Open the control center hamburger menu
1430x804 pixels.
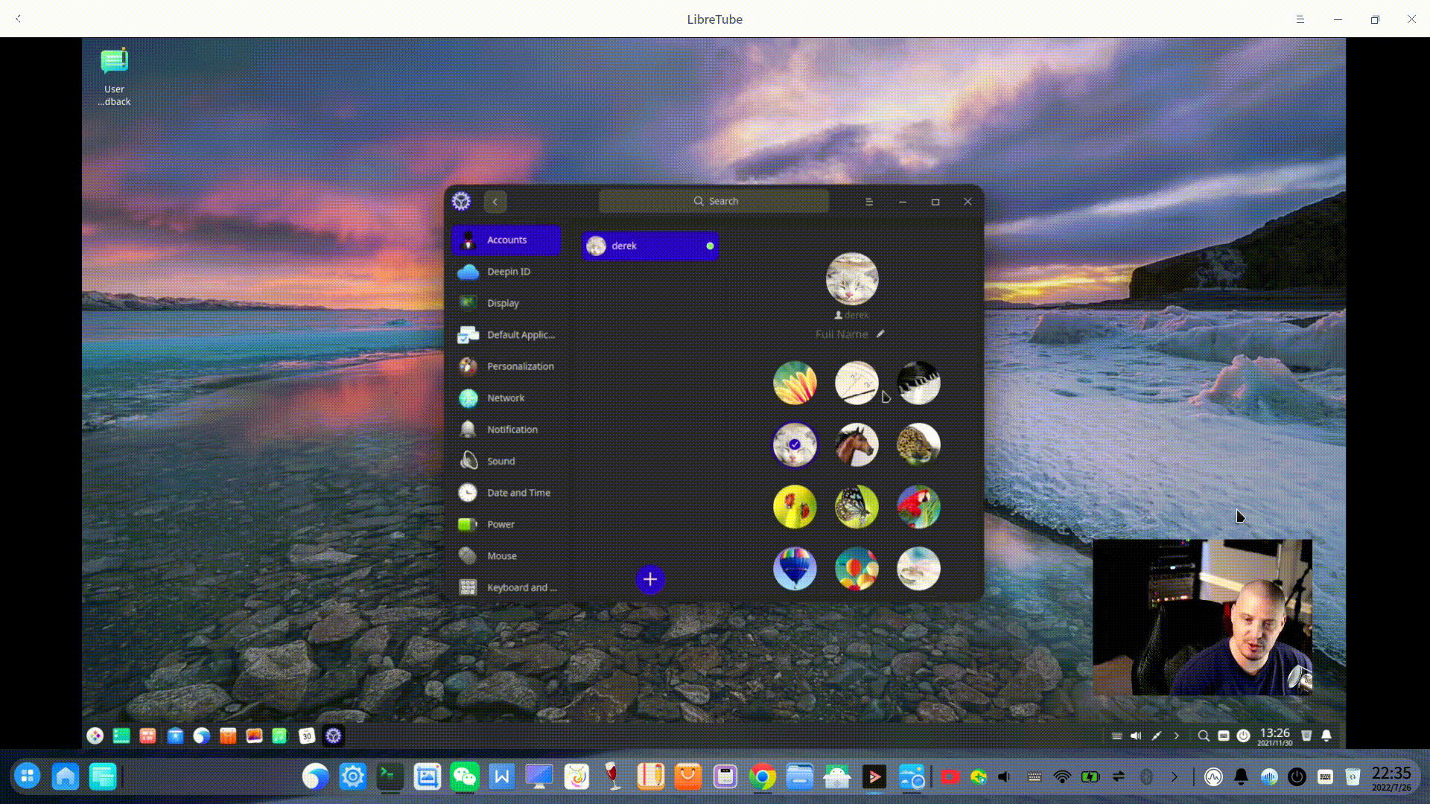869,201
